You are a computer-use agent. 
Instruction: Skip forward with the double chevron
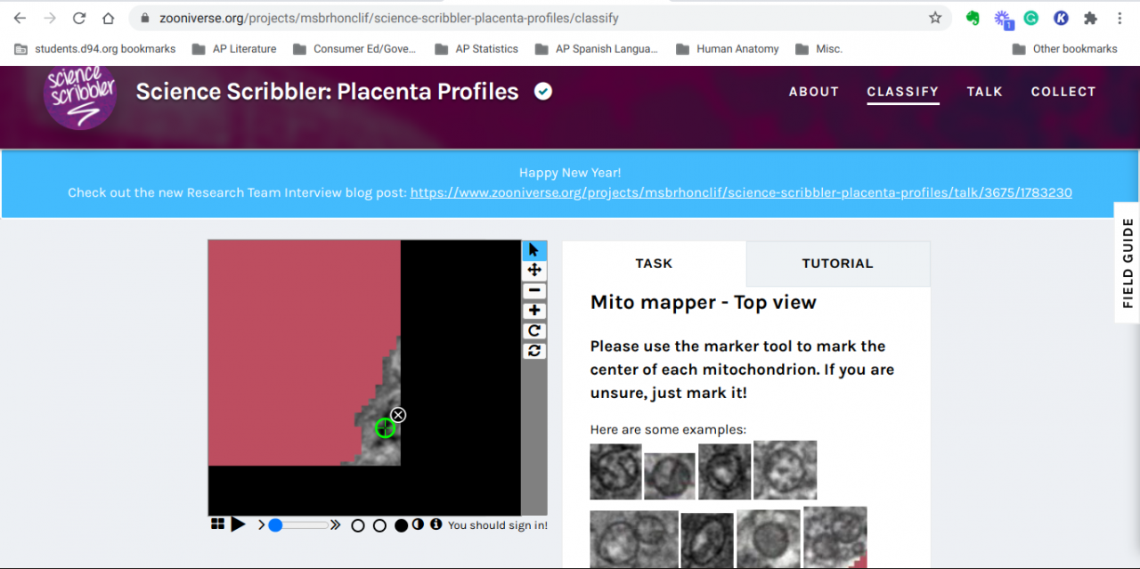point(335,525)
